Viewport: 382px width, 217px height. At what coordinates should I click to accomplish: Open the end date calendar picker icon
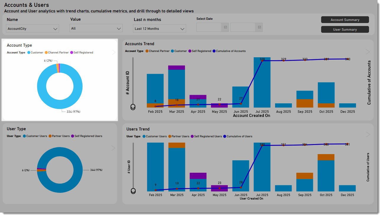tap(259, 27)
